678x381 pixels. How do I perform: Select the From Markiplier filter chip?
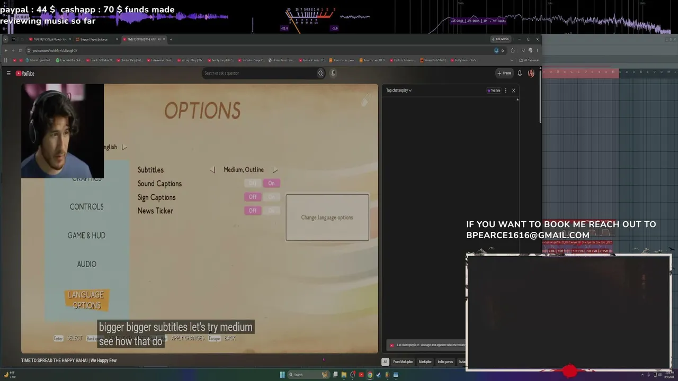coord(403,362)
